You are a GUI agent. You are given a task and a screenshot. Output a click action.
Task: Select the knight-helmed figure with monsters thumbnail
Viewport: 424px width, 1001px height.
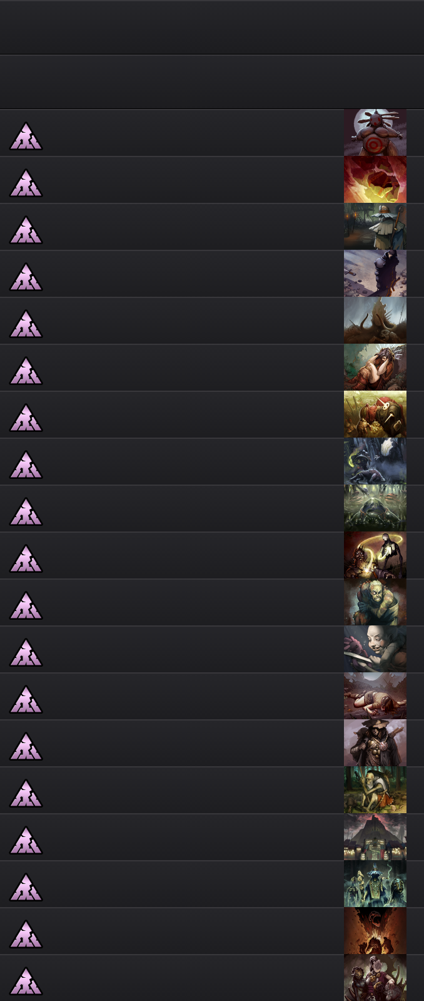point(375,978)
